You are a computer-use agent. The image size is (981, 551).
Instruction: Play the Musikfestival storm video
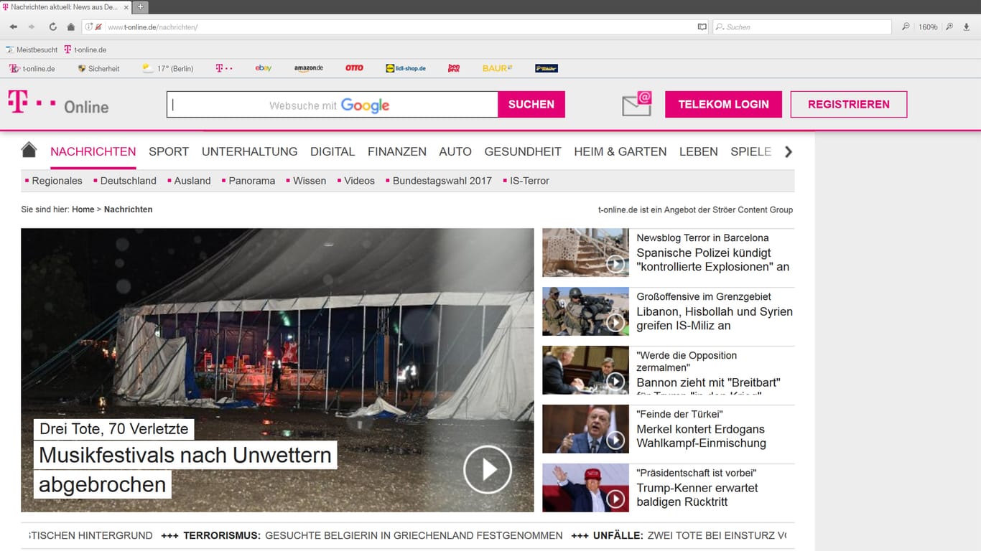[487, 469]
